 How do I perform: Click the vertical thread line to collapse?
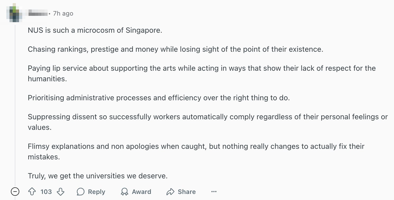click(x=15, y=106)
